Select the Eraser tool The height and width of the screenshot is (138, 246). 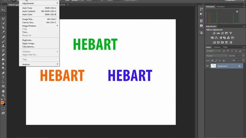(x=3, y=55)
